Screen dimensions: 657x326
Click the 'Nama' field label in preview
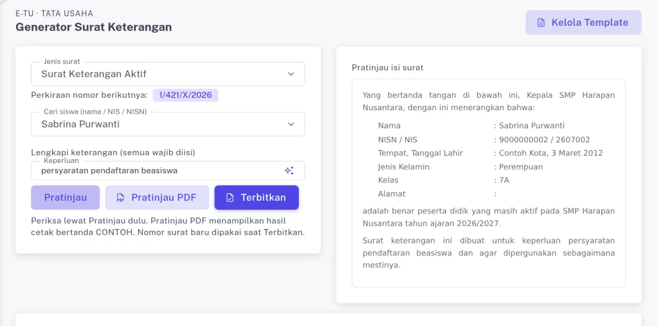pyautogui.click(x=389, y=126)
